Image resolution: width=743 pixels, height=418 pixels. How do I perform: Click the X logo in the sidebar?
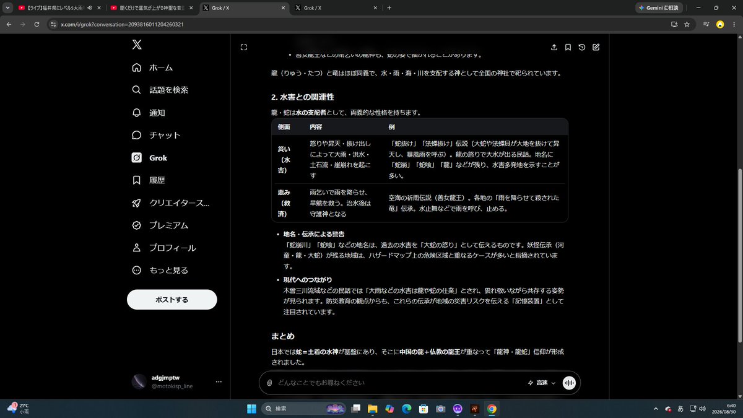coord(137,45)
